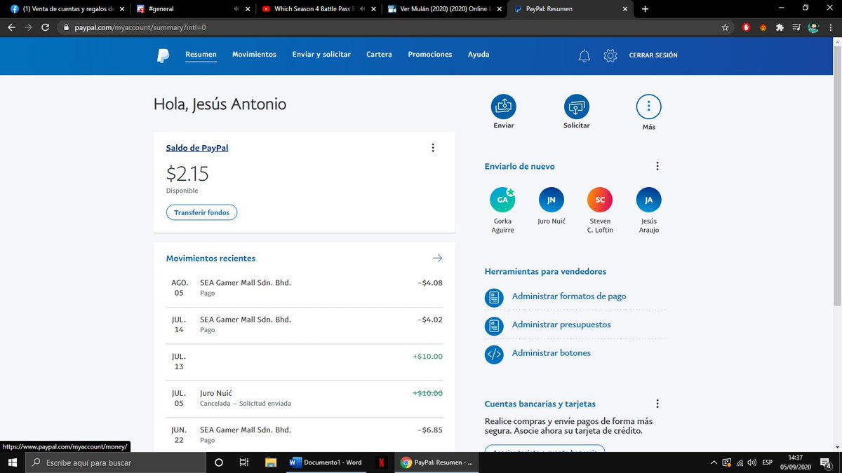Open Administrar formatos de pago link
This screenshot has height=473, width=842.
569,296
